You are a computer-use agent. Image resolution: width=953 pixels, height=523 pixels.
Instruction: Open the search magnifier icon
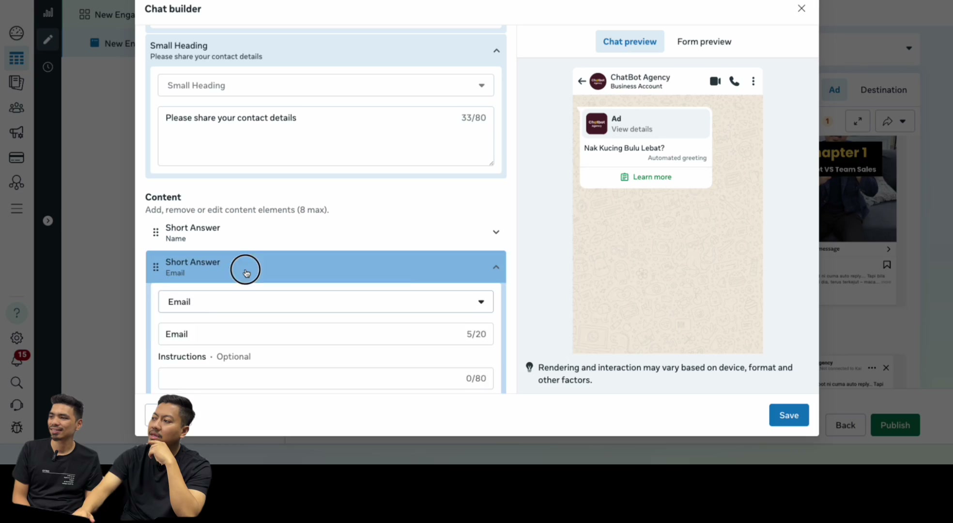(x=16, y=383)
